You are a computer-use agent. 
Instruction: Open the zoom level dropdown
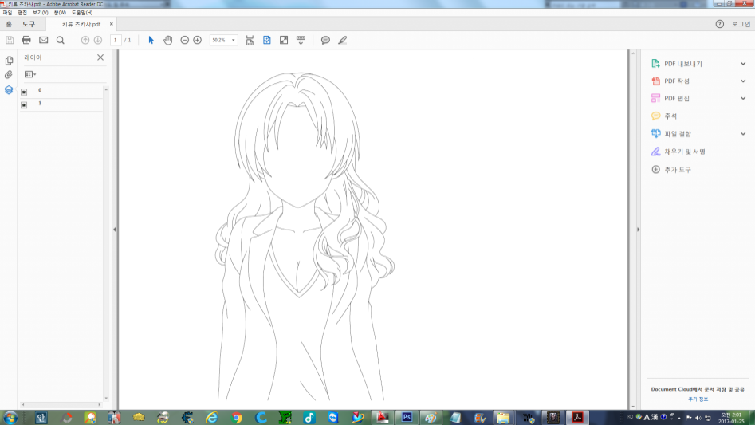[234, 41]
